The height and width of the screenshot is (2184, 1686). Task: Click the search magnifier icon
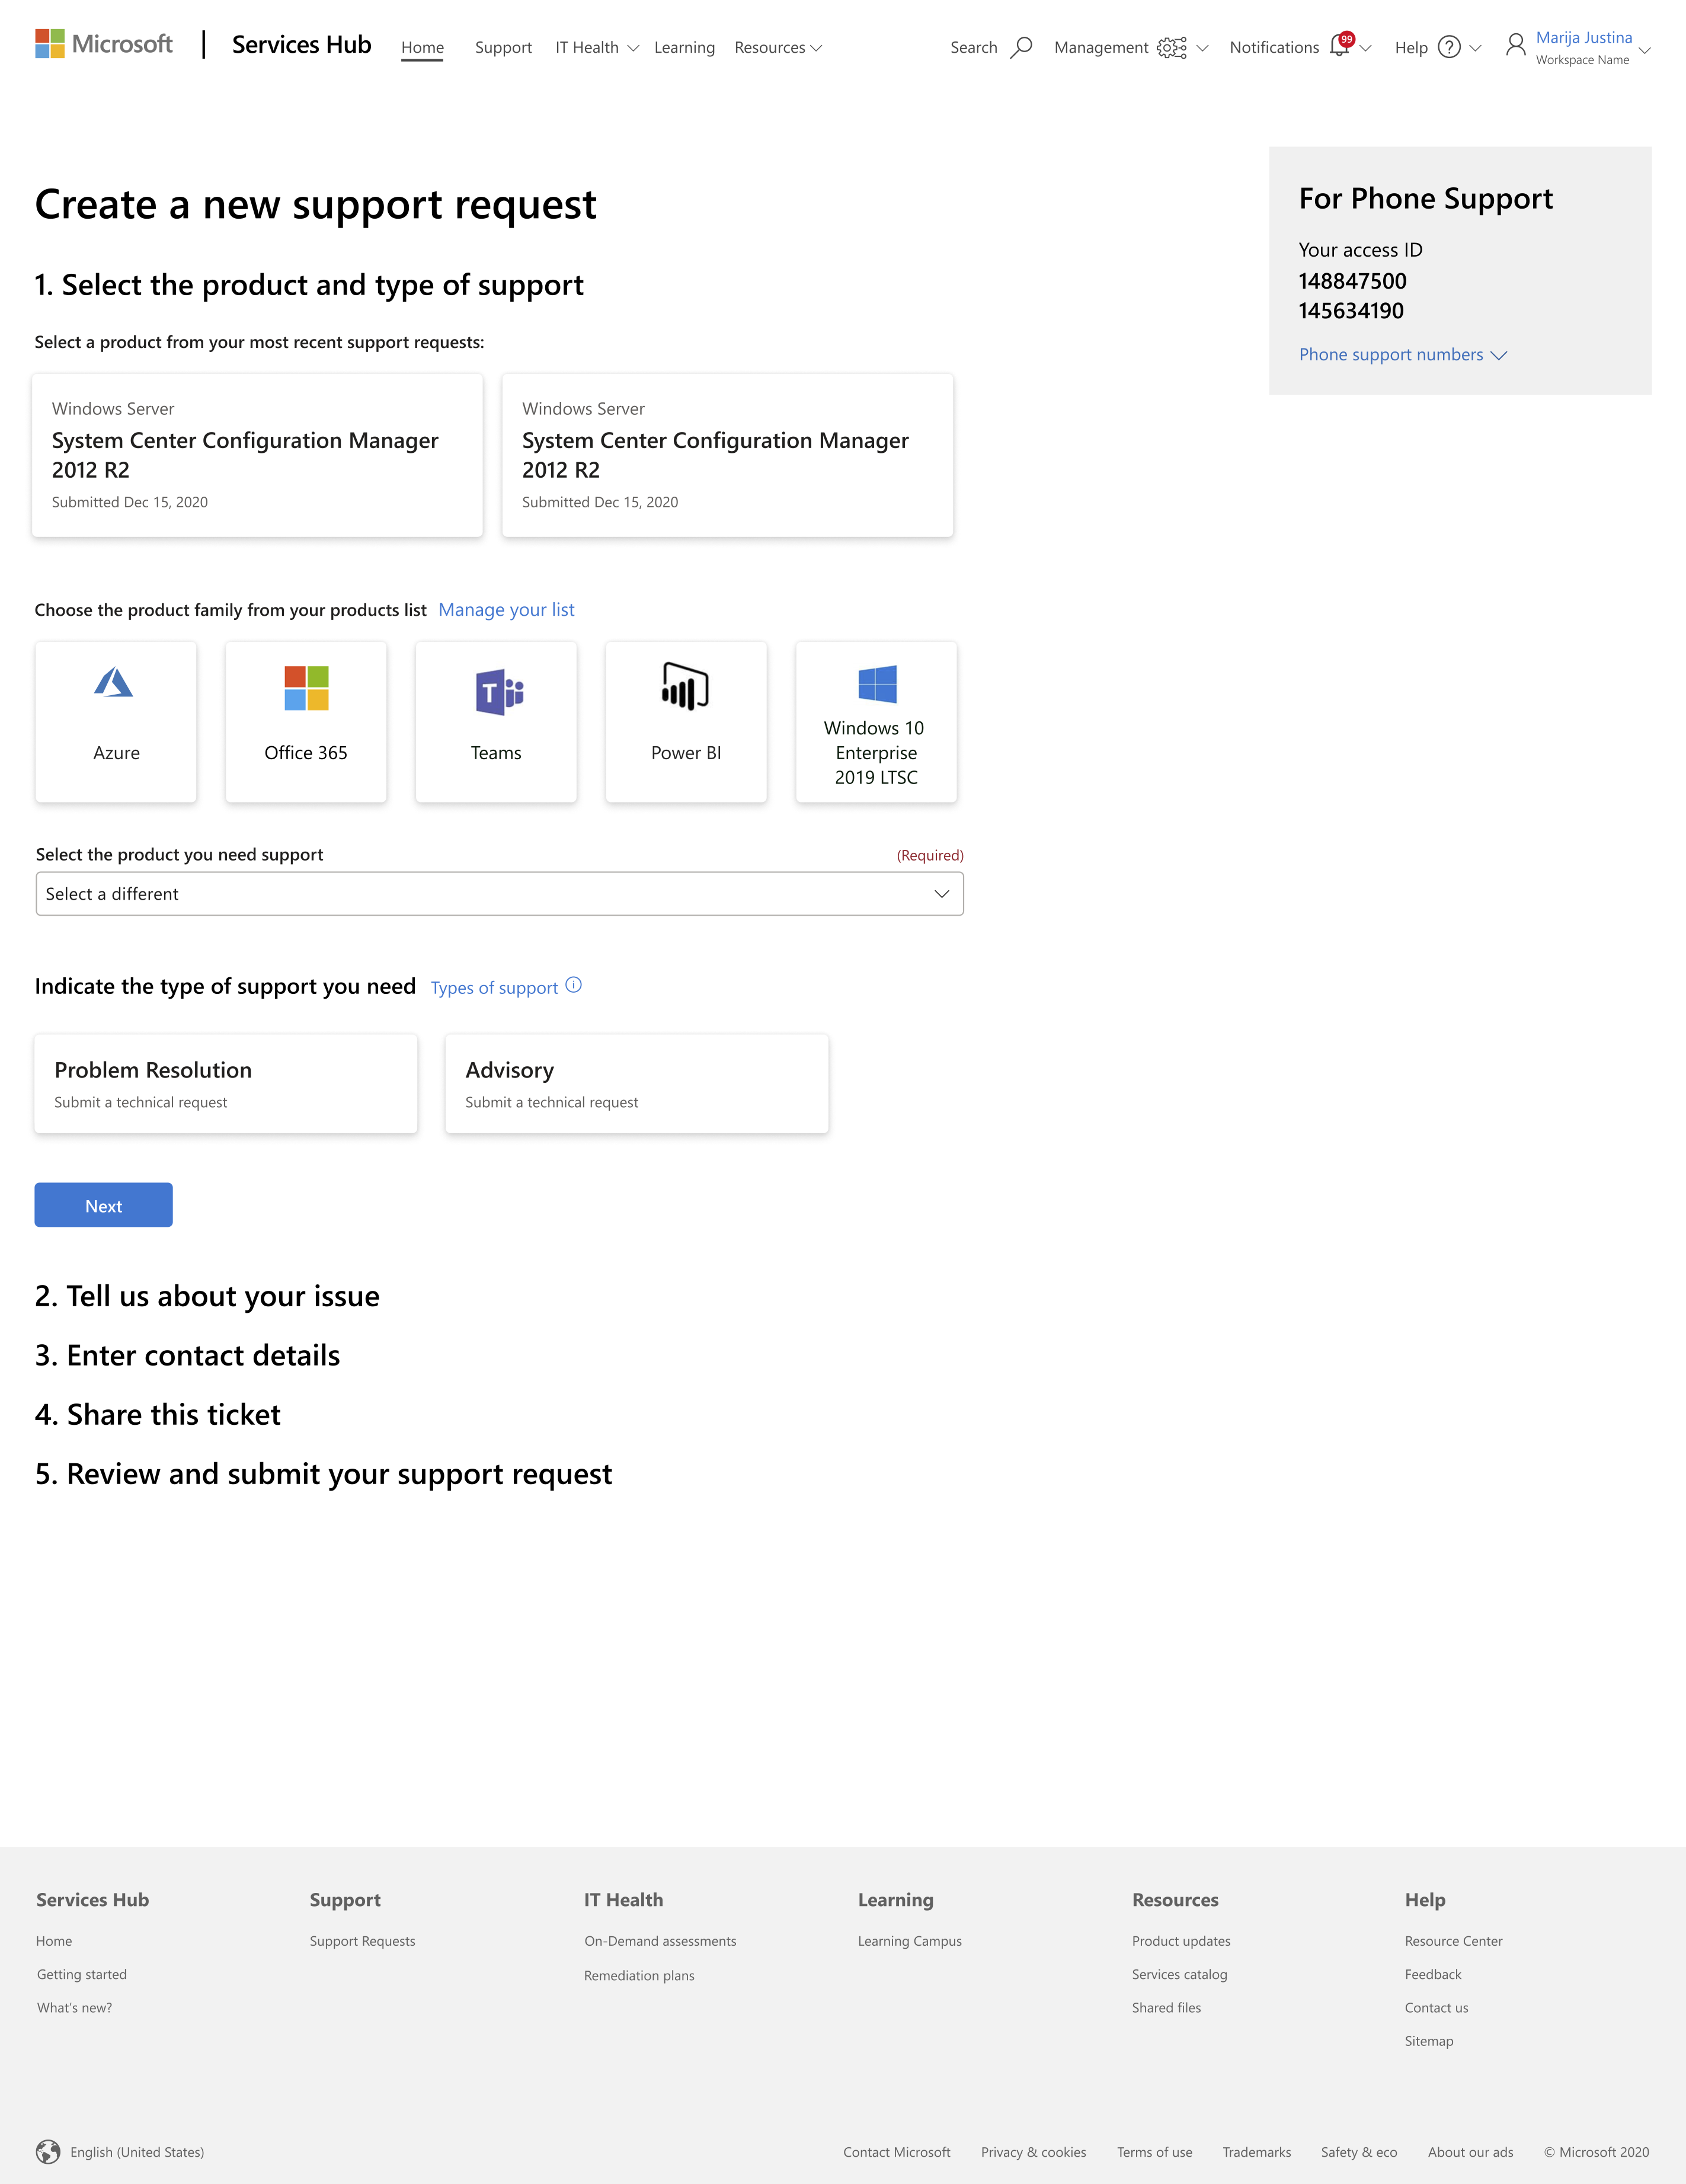pos(1021,47)
